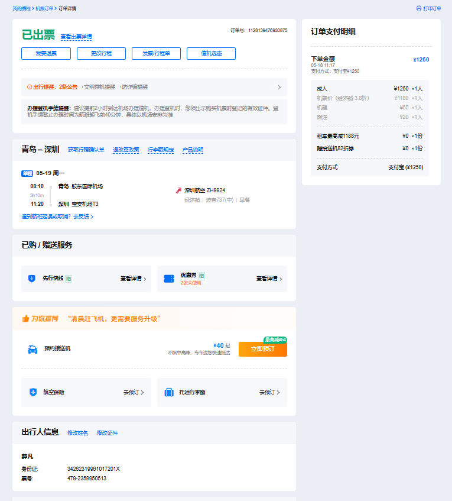452x501 pixels.
Task: Click the blue 优惠券 coupon icon
Action: 168,279
